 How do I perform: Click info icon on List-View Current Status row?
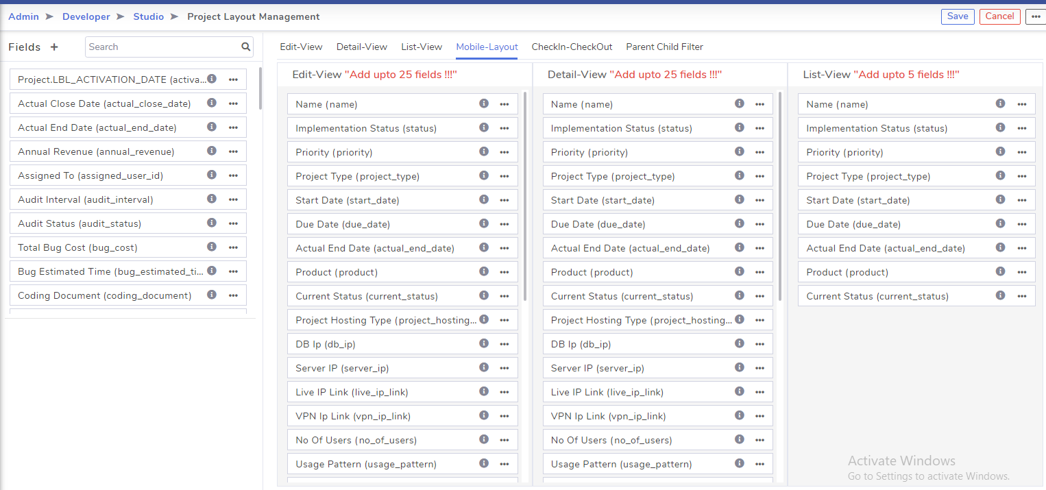click(x=1001, y=295)
